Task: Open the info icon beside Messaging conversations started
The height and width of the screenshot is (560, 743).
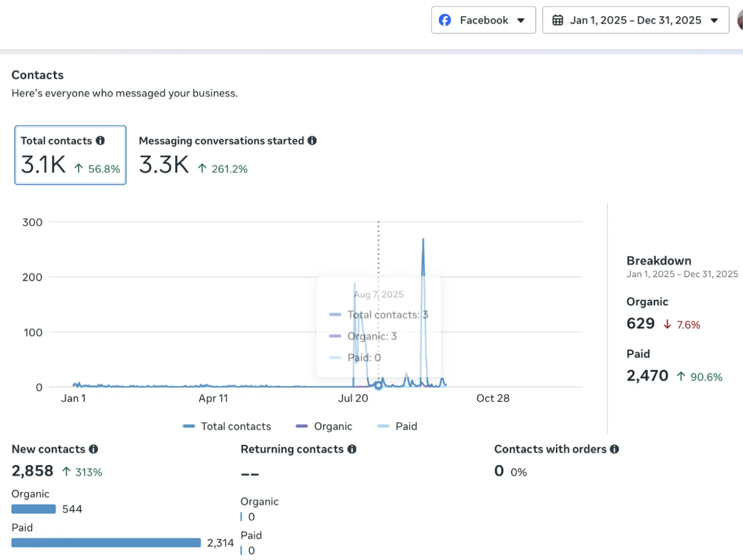Action: [x=312, y=141]
